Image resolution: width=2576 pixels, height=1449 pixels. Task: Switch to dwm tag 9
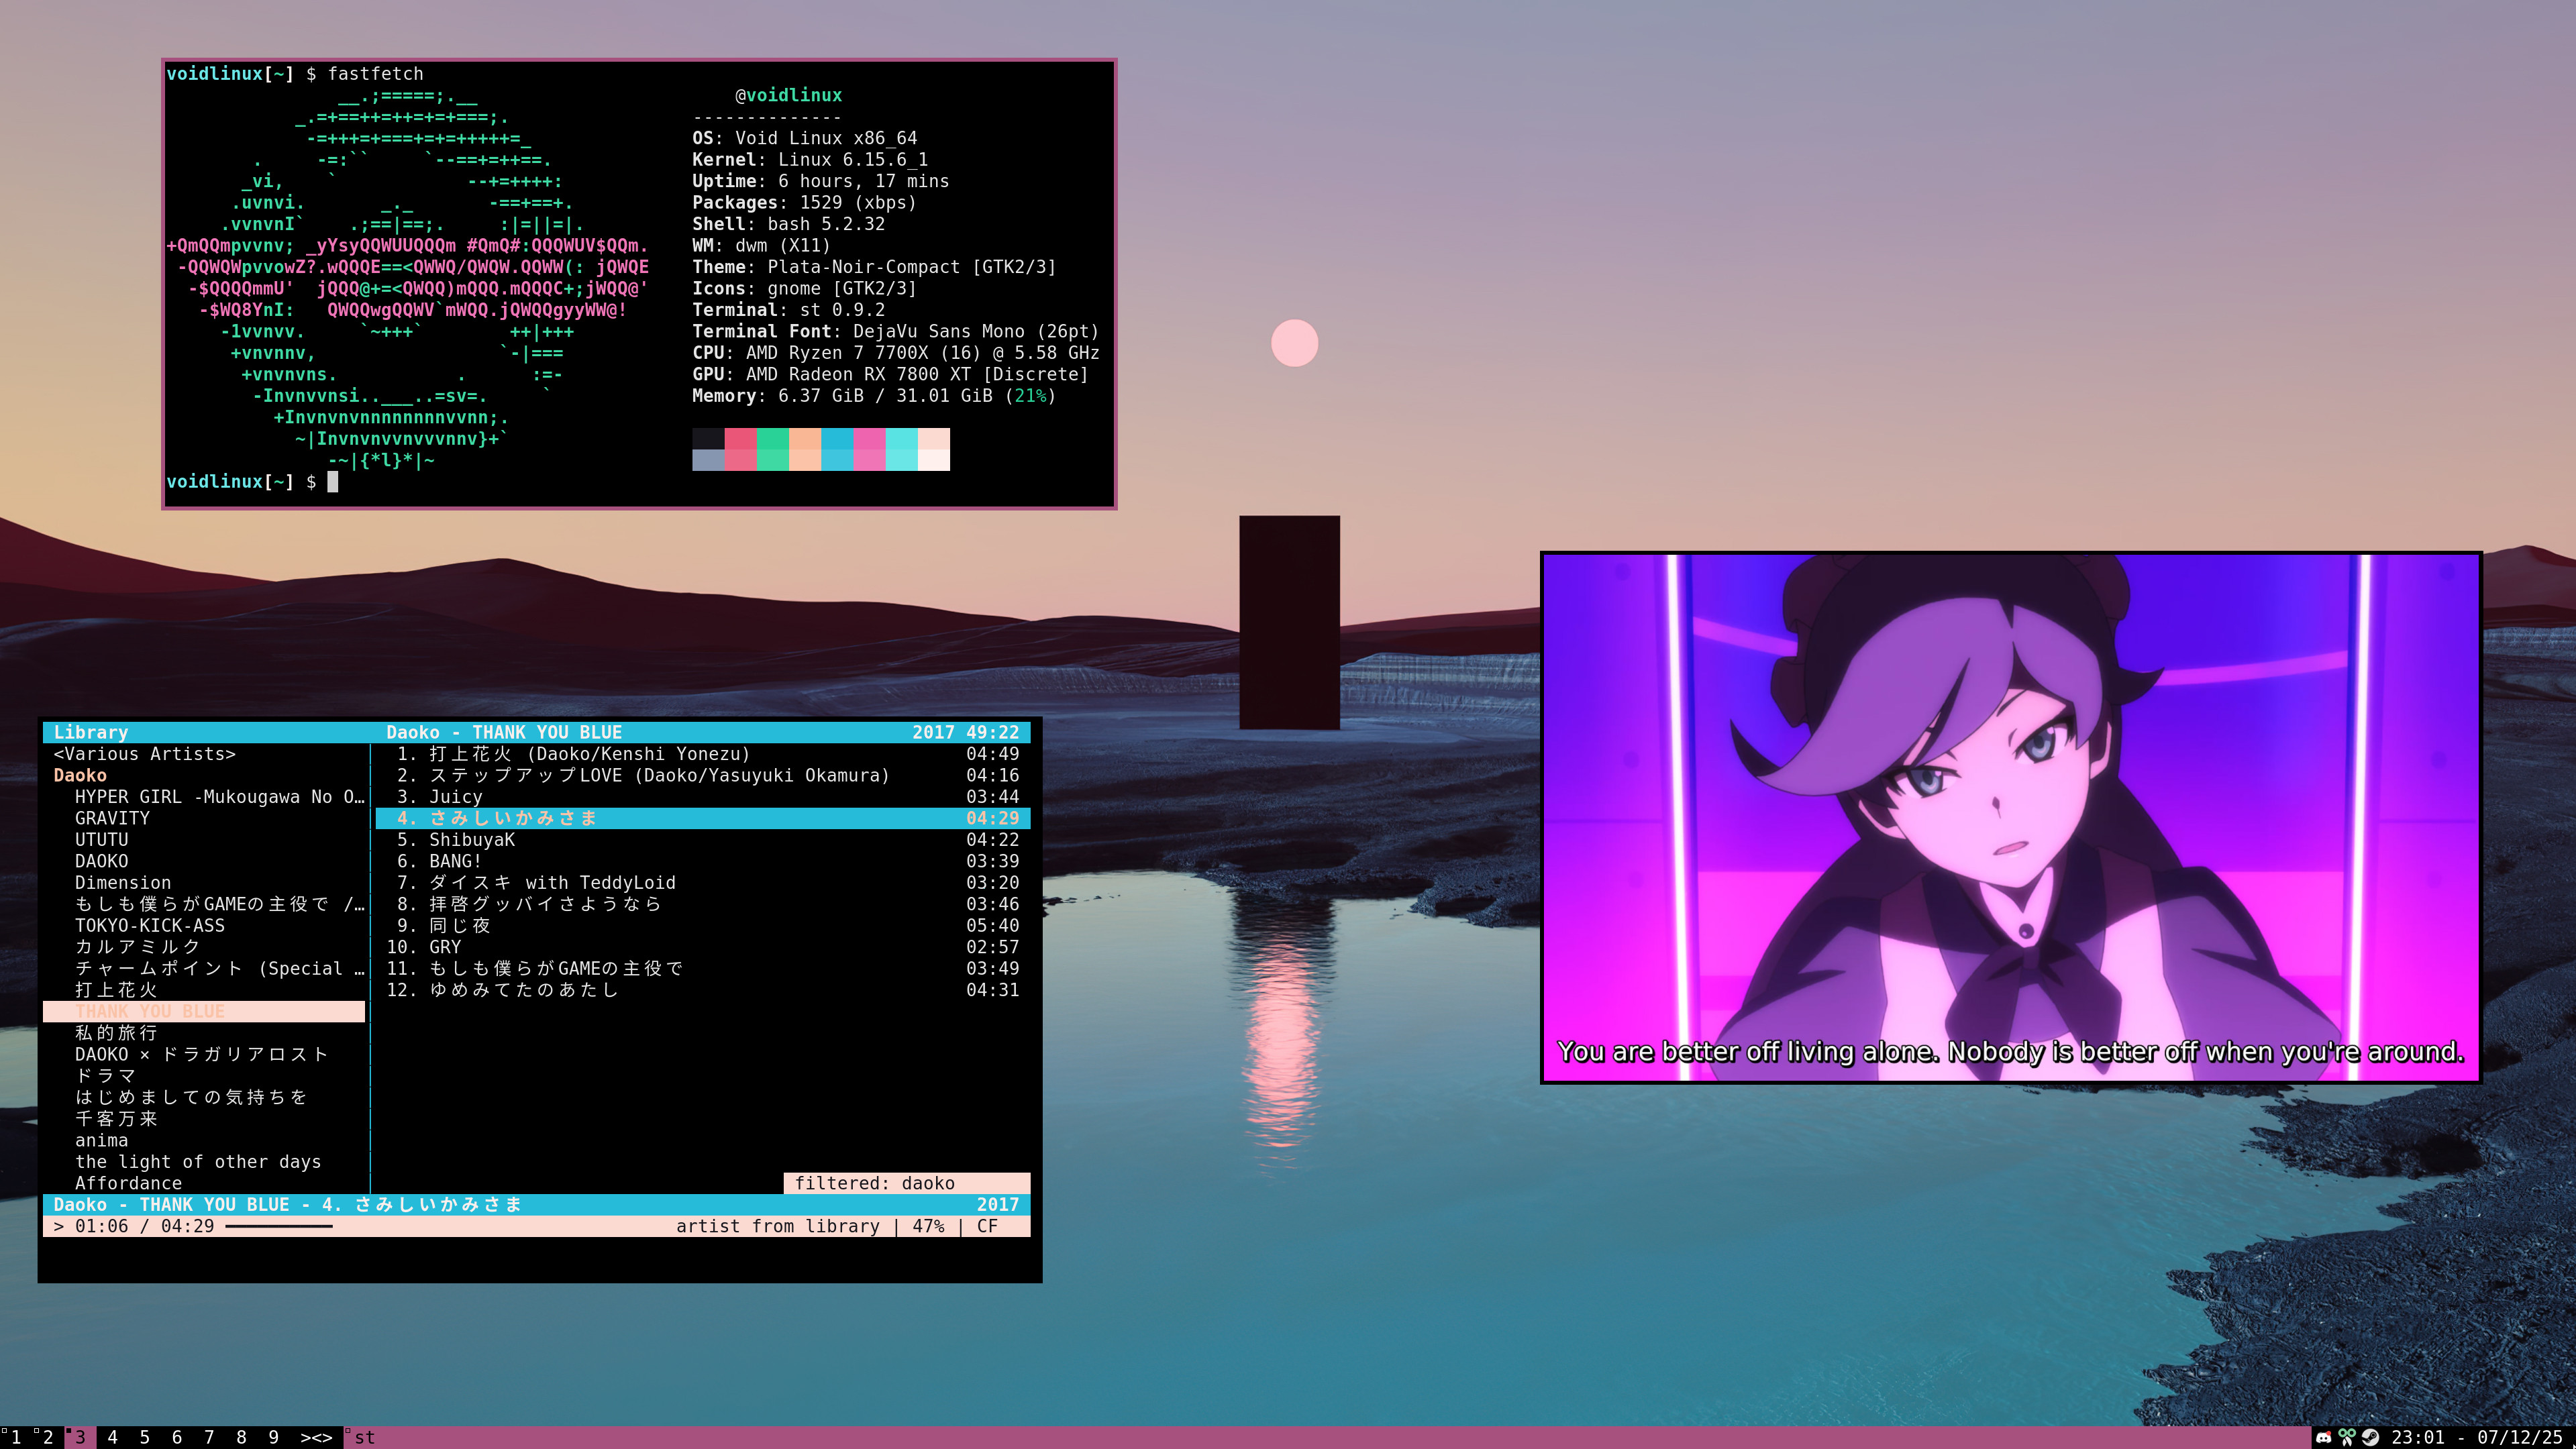[273, 1437]
